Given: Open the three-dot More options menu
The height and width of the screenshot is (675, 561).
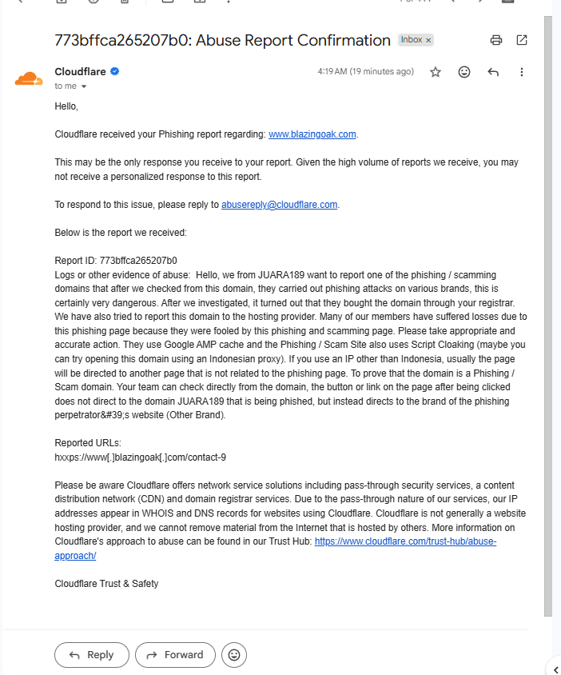Looking at the screenshot, I should click(x=521, y=72).
